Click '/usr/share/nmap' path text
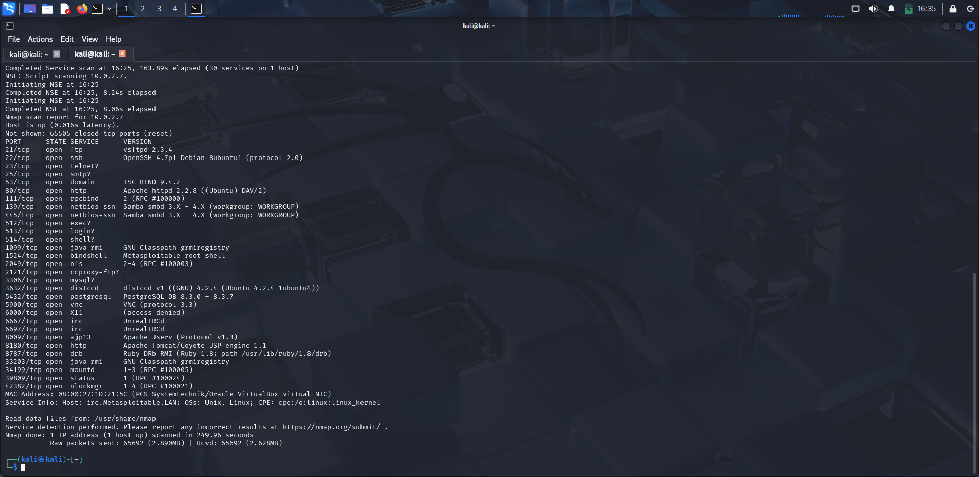Viewport: 979px width, 477px height. coord(125,419)
